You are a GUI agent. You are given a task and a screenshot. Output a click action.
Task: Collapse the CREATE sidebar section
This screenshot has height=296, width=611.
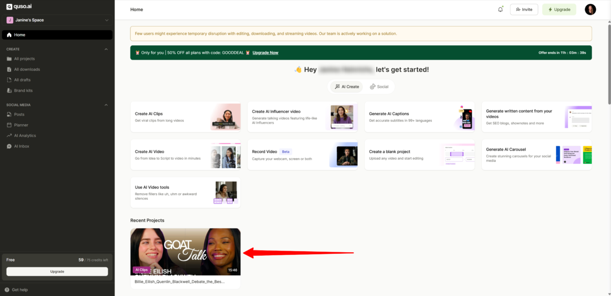tap(106, 49)
